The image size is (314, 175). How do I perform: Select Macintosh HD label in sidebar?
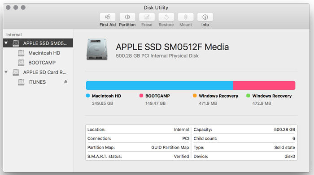pos(44,53)
